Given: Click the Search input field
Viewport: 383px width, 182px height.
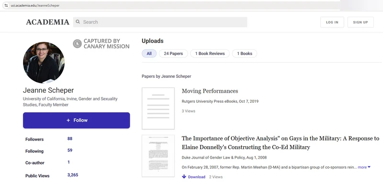Looking at the screenshot, I should (160, 22).
